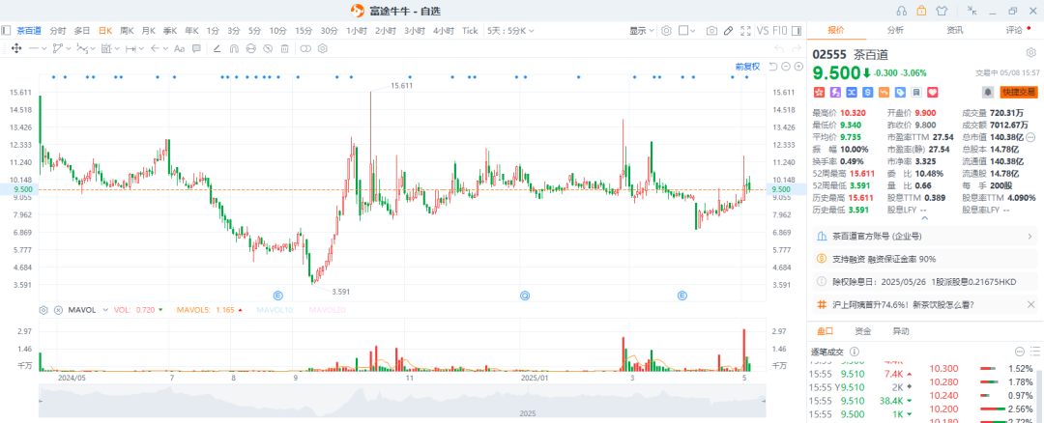Zoom in the chart with plus circle
Viewport: 1044px width, 423px height.
(798, 67)
